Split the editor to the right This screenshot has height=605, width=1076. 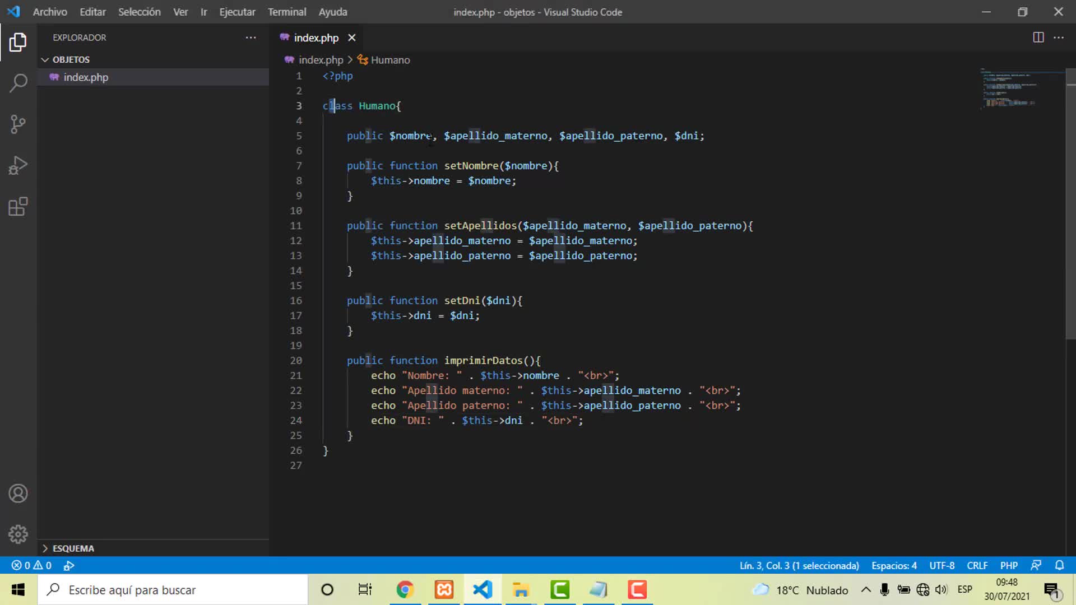coord(1038,38)
